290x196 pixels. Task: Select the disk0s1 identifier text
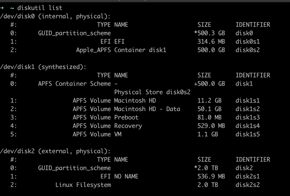point(248,42)
